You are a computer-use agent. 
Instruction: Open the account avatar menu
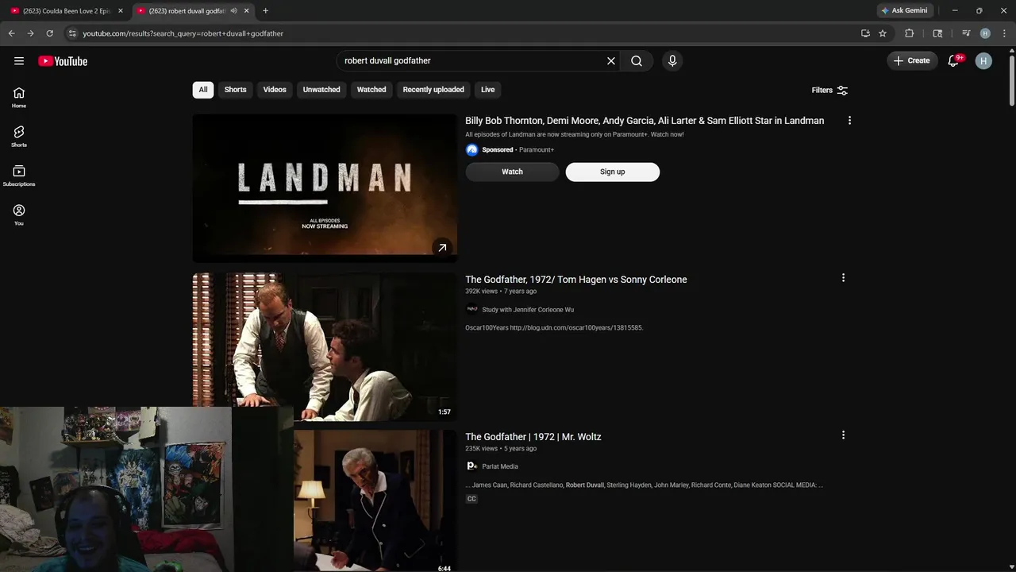pos(983,61)
